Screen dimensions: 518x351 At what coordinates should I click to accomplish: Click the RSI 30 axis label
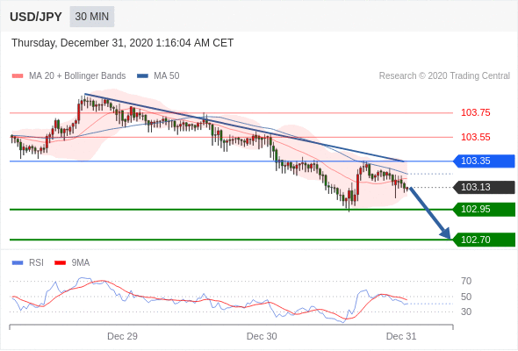click(x=466, y=312)
